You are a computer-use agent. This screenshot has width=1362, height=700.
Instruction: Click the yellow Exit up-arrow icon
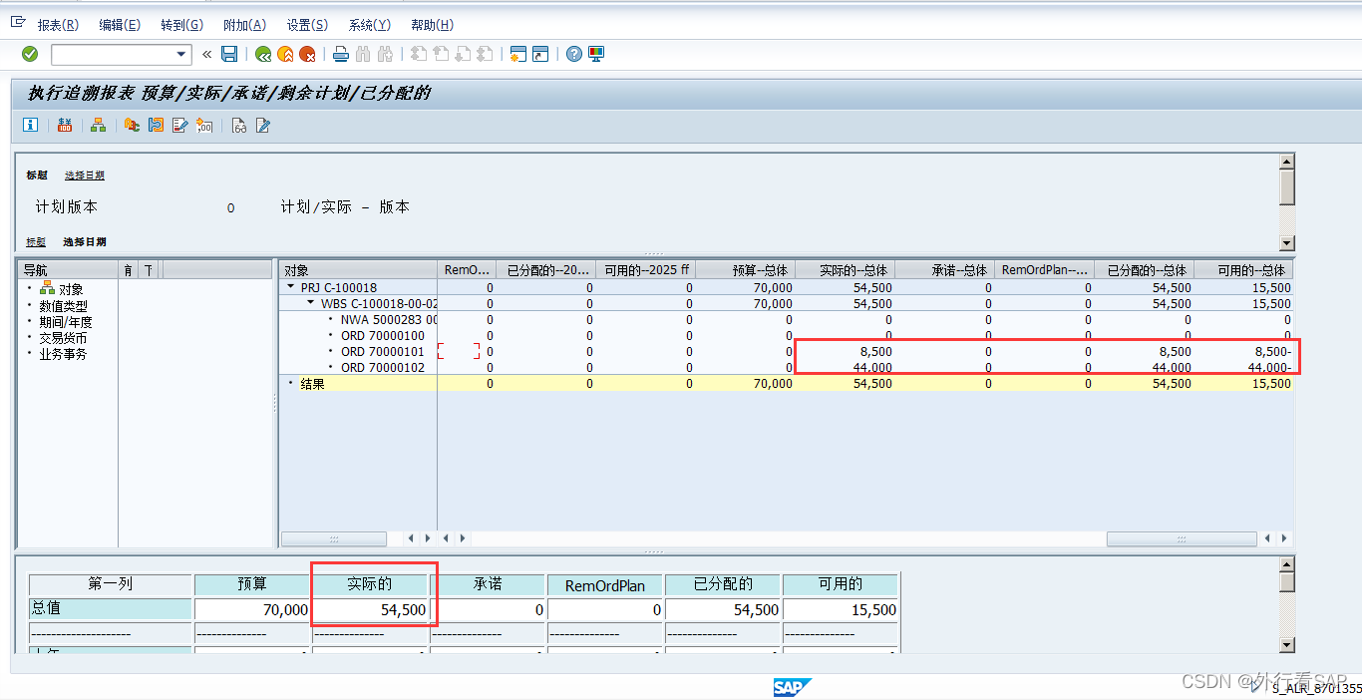[285, 54]
